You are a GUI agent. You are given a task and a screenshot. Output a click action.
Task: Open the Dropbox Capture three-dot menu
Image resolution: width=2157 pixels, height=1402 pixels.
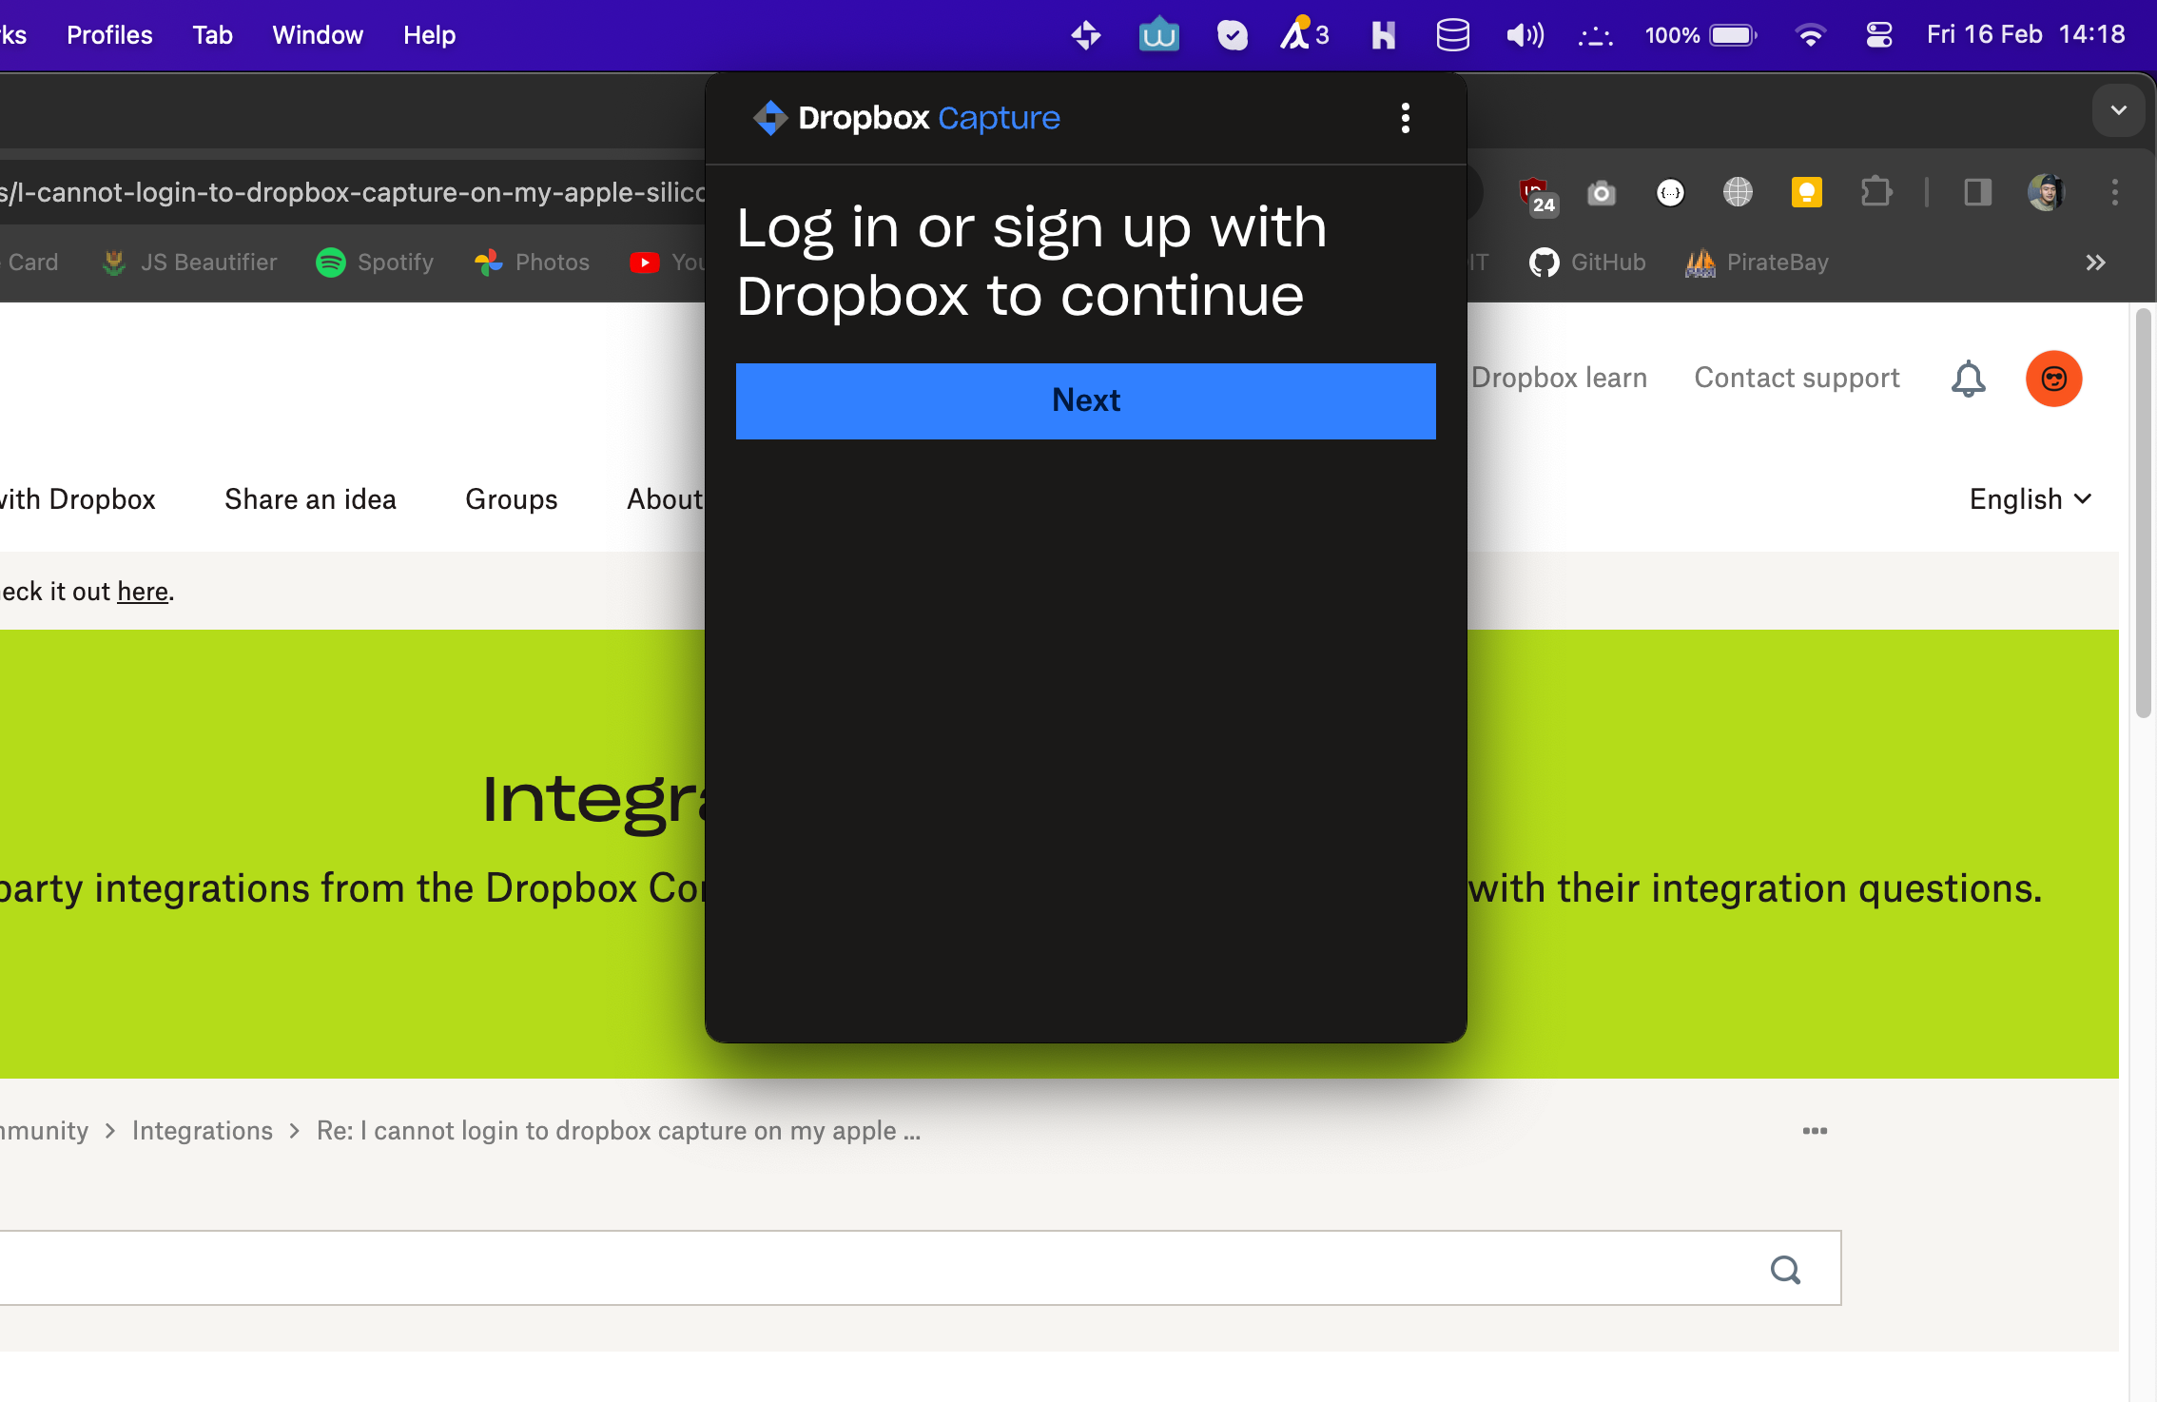[x=1406, y=118]
